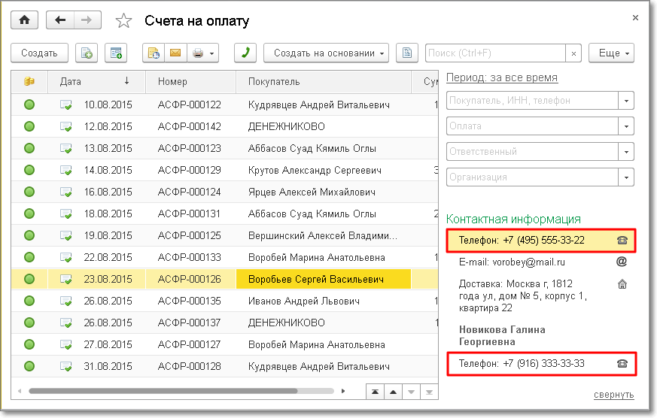Viewport: 657px width, 418px height.
Task: Click the house icon next to delivery address
Action: click(x=622, y=284)
